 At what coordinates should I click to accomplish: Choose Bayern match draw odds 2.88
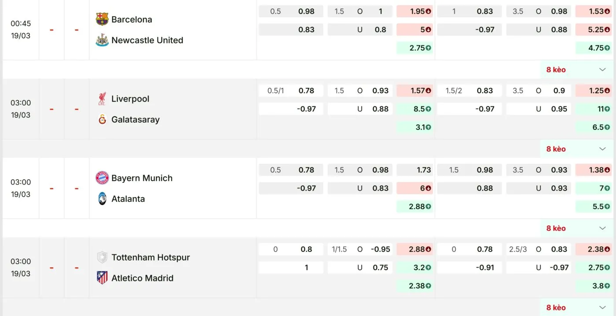(415, 206)
